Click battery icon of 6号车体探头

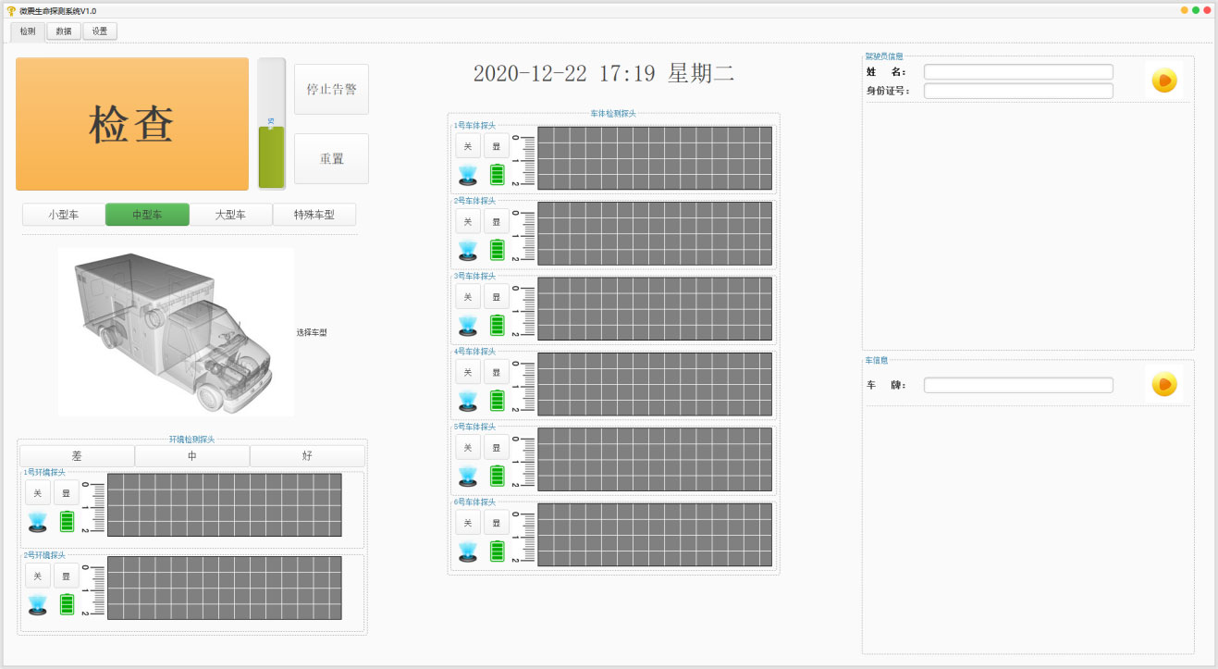click(x=498, y=551)
